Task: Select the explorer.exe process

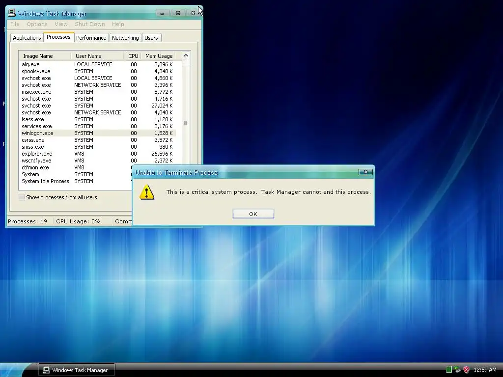Action: tap(98, 154)
